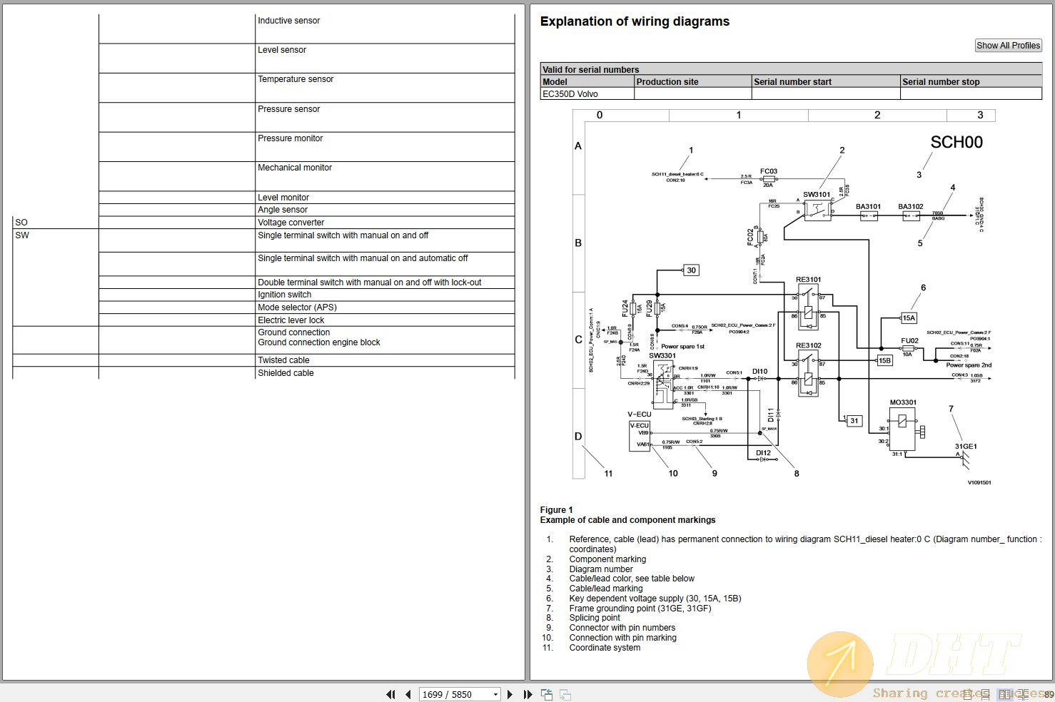Click the SW3101 switch in the diagram
This screenshot has height=702, width=1055.
(x=817, y=210)
